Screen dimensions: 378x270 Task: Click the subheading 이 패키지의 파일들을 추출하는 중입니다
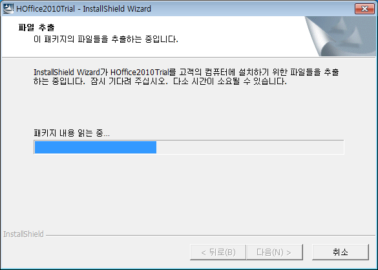pos(106,39)
